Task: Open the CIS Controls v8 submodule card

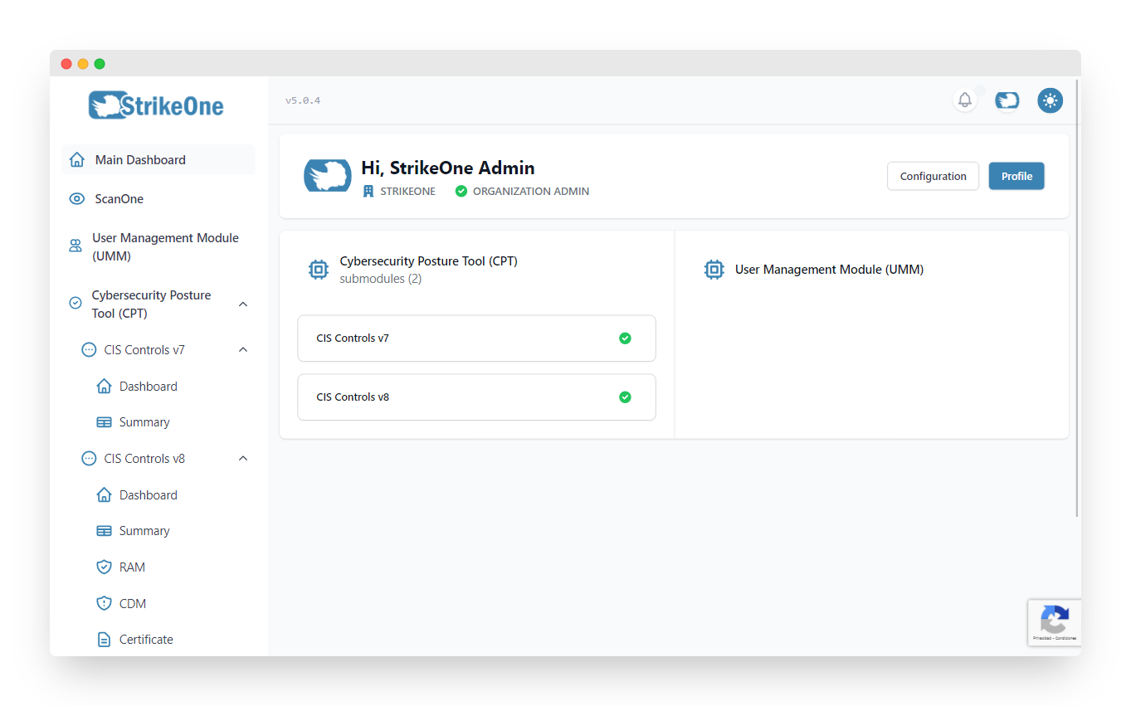Action: tap(476, 397)
